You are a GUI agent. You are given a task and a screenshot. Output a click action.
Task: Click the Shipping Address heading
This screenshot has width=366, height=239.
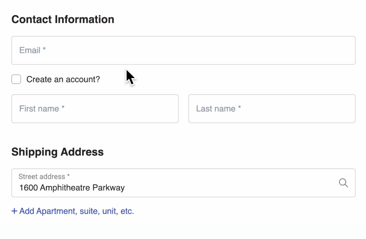(58, 152)
